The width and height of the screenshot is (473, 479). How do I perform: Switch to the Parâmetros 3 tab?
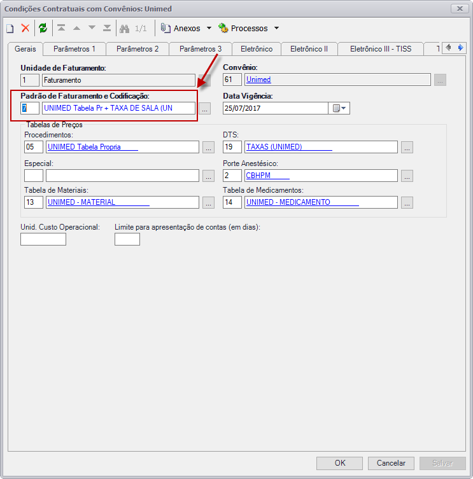(x=201, y=49)
